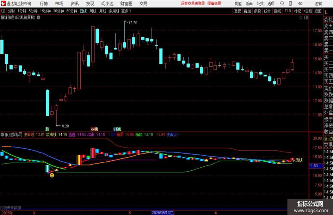The image size is (333, 215).
Task: Click the diamond icon at chart top-right
Action: click(x=301, y=18)
